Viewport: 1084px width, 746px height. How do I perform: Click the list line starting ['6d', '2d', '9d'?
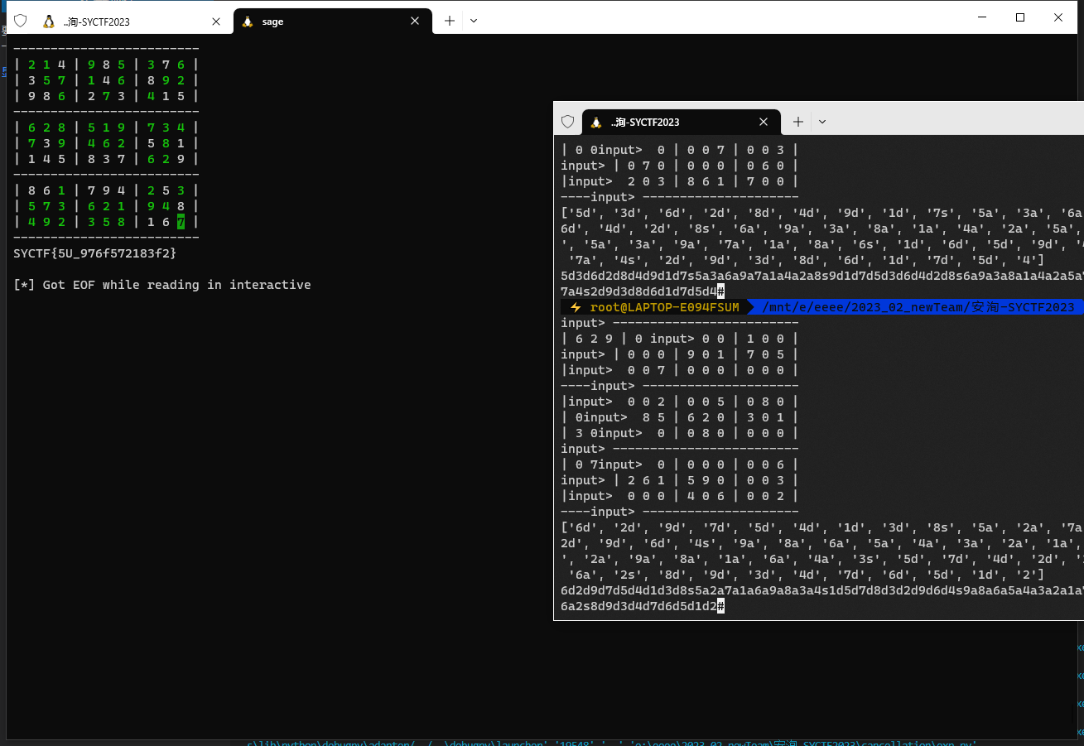(x=822, y=527)
